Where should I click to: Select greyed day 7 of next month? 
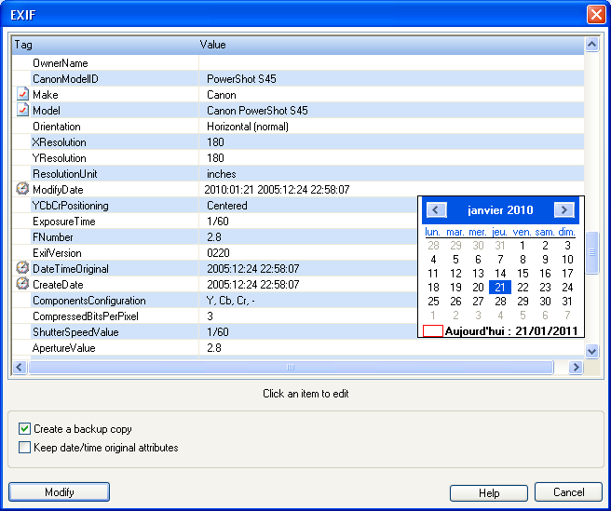pos(567,315)
